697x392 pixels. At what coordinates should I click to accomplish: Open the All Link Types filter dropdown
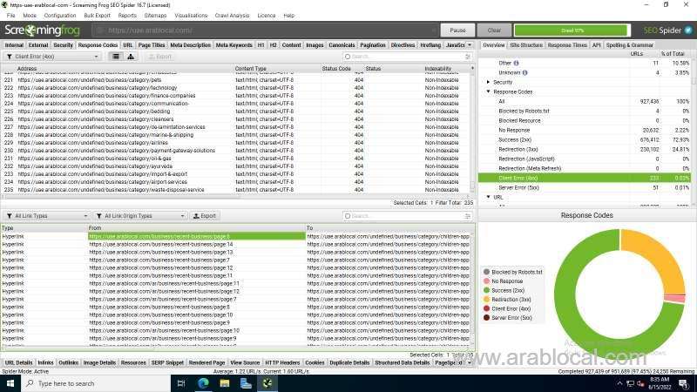[46, 216]
